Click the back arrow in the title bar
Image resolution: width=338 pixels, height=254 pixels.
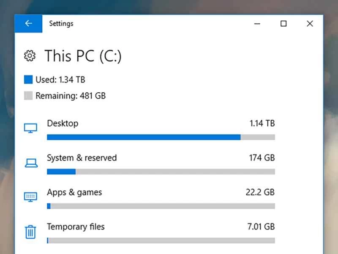(x=28, y=24)
